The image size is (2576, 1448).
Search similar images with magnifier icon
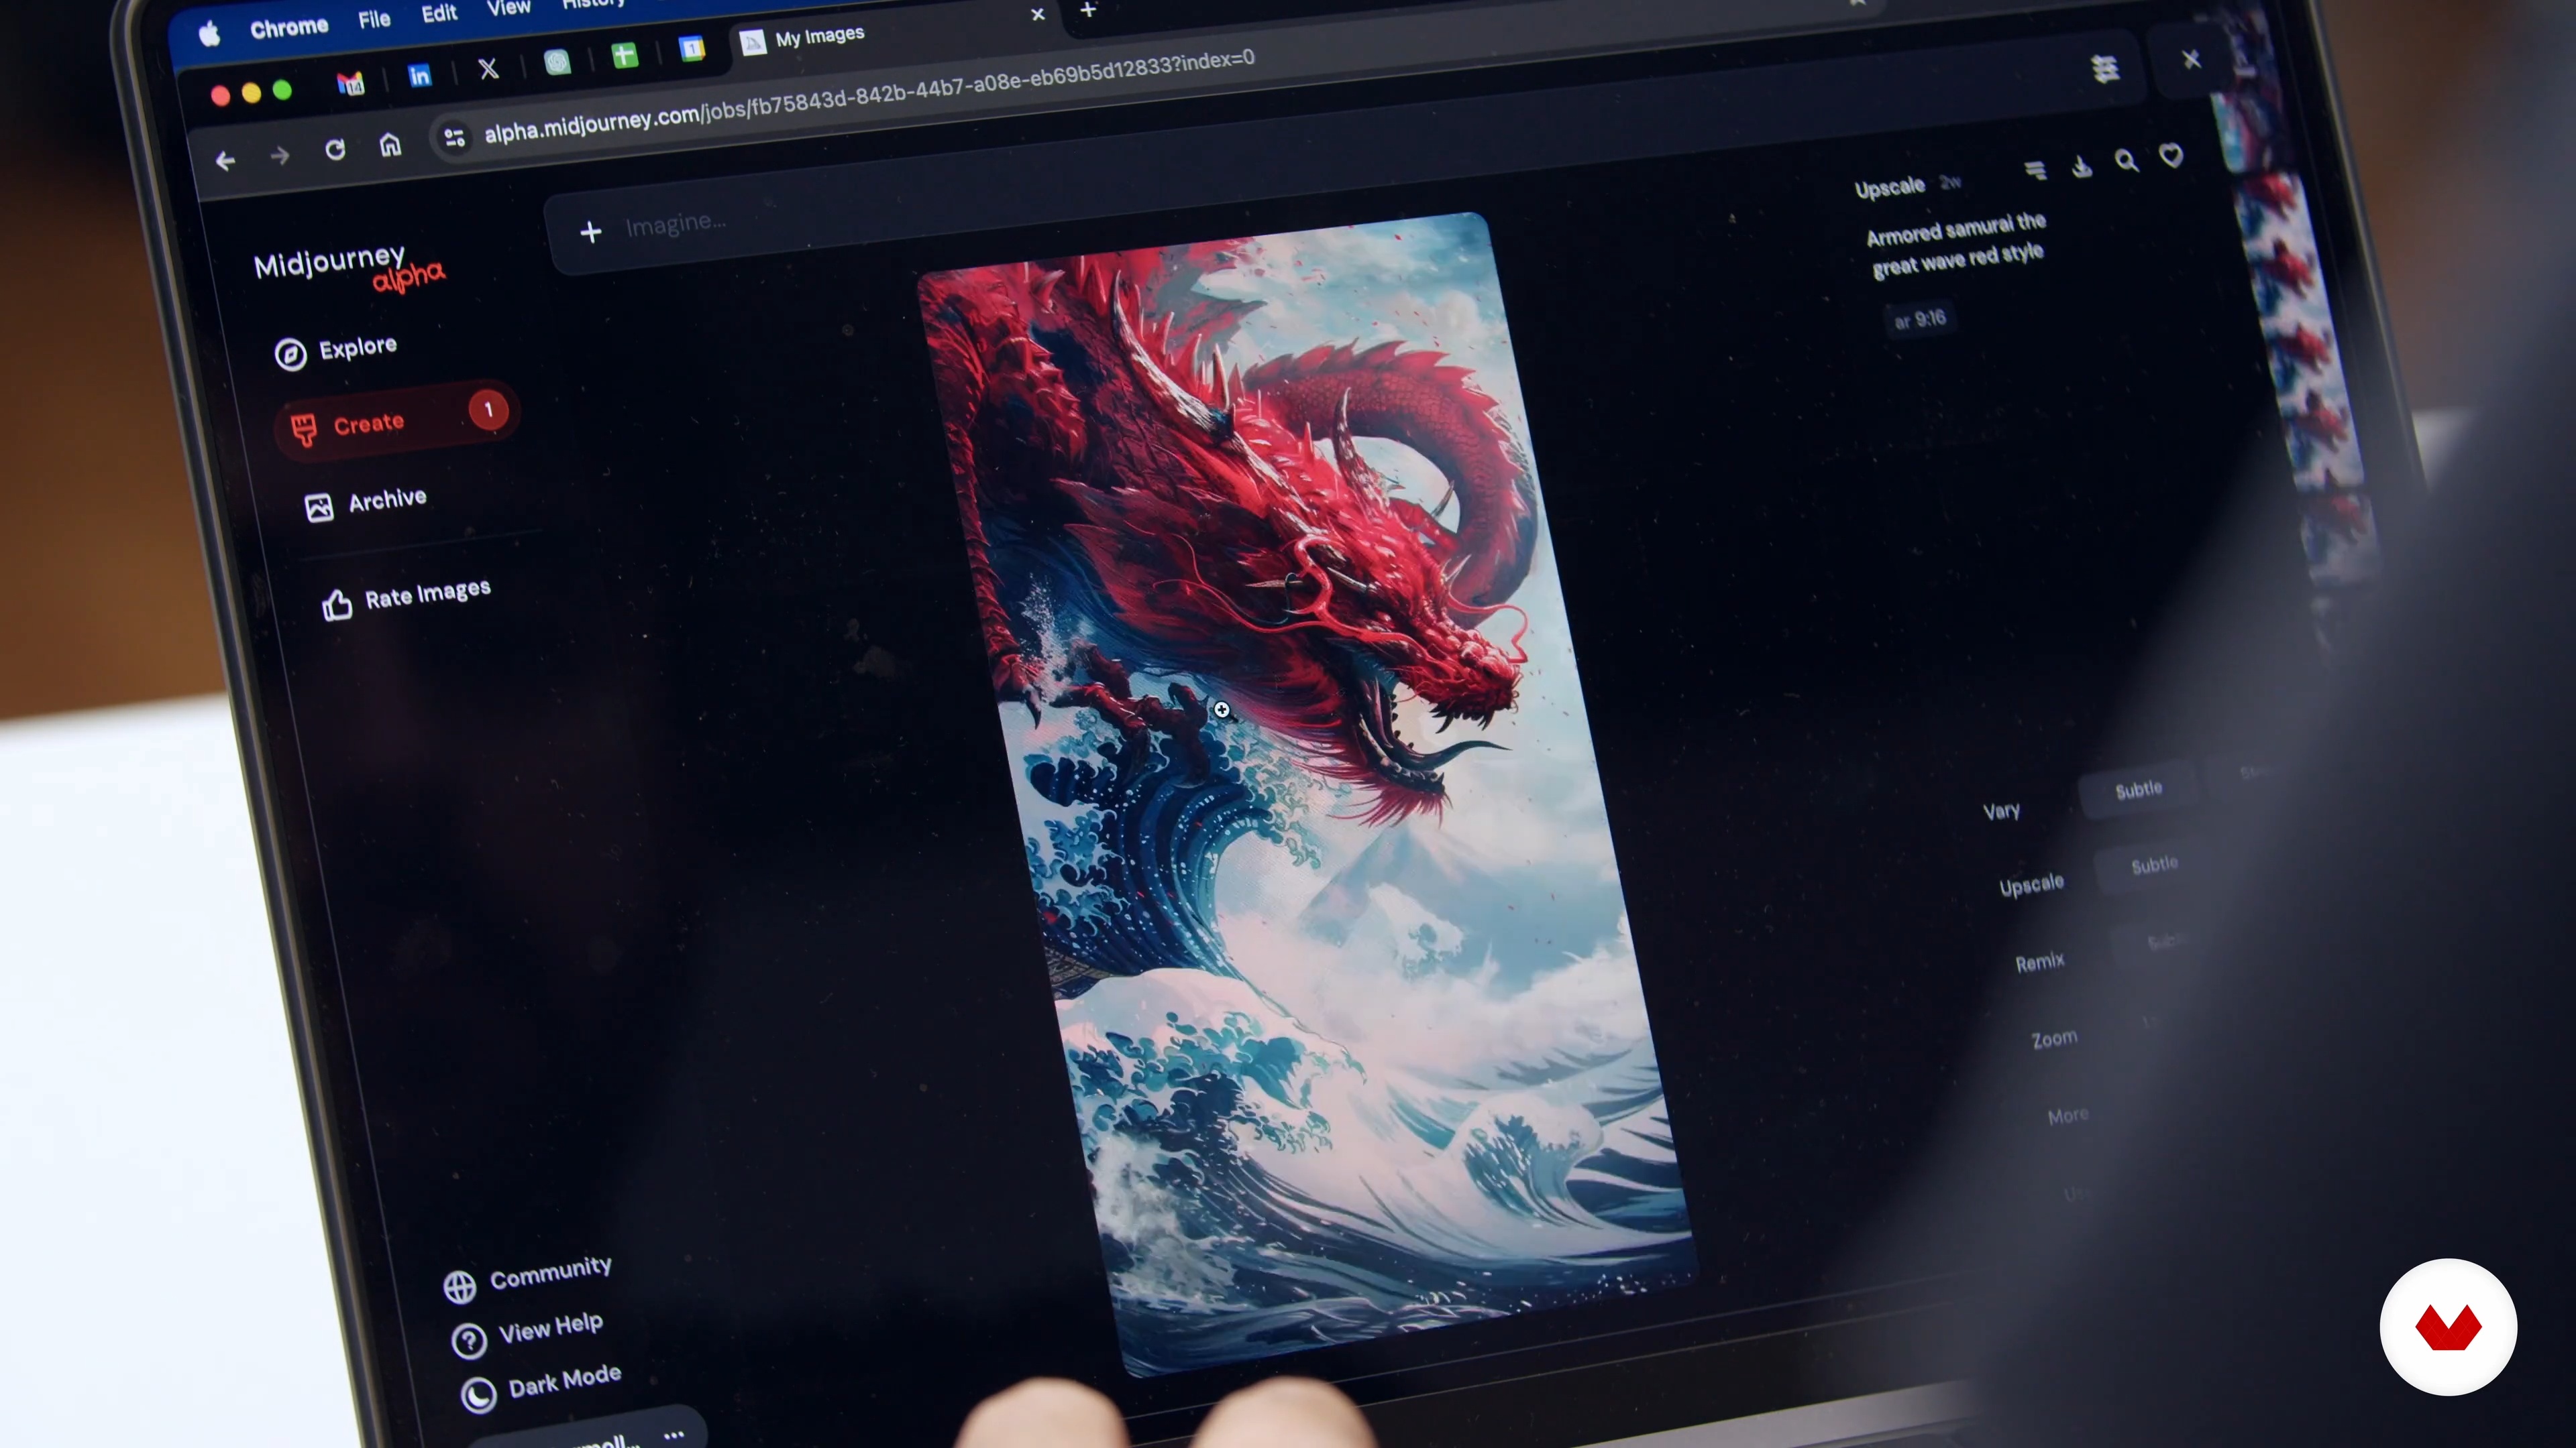click(2126, 161)
